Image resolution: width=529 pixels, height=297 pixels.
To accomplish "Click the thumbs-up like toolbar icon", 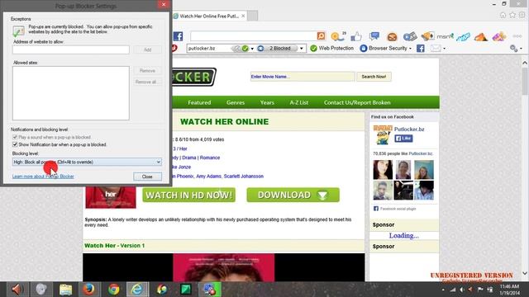I will [356, 36].
